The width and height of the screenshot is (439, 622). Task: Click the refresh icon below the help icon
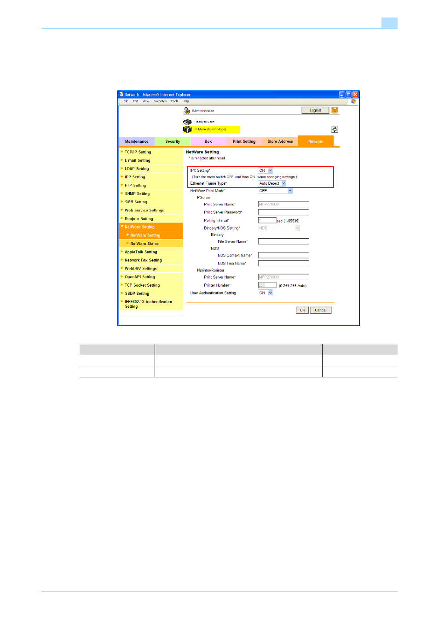[x=335, y=129]
